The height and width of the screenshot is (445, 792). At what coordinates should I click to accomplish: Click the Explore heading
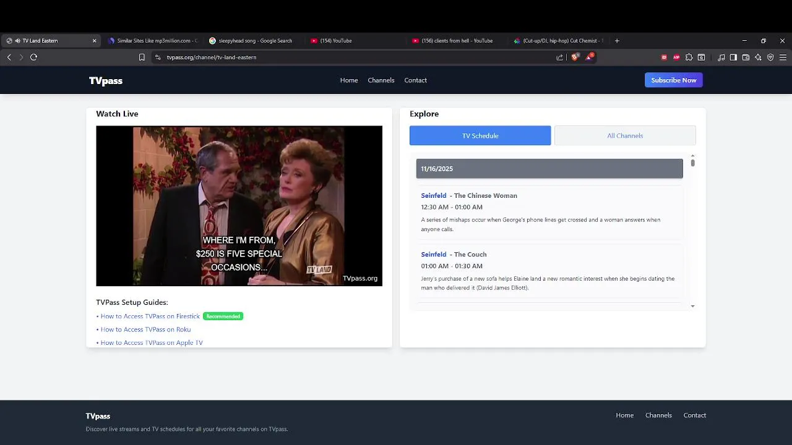[x=424, y=114]
